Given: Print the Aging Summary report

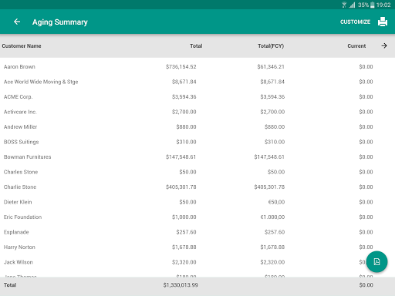Looking at the screenshot, I should point(383,22).
